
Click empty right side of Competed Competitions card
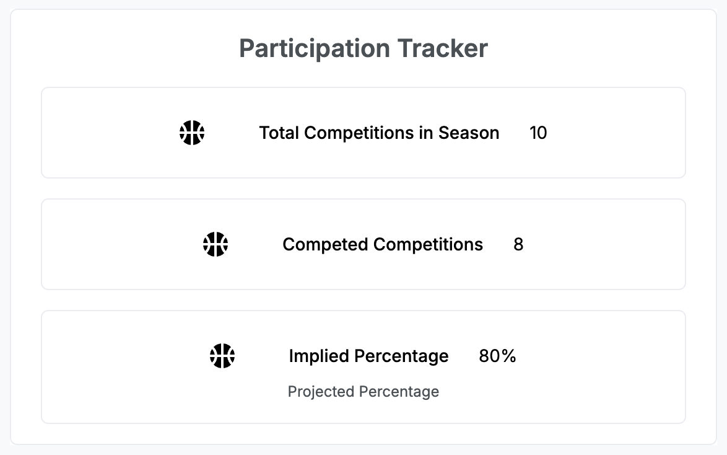619,244
